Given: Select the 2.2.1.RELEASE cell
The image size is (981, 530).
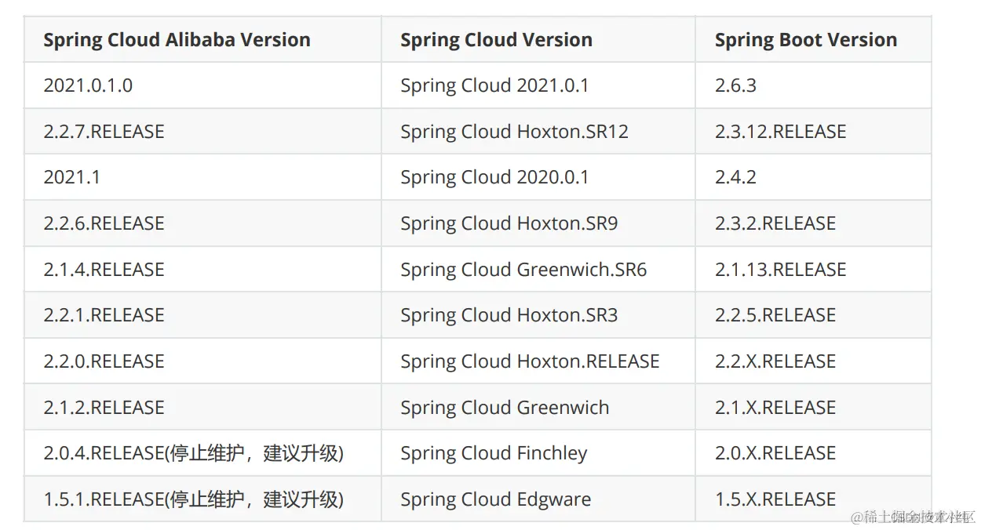Looking at the screenshot, I should pos(202,315).
